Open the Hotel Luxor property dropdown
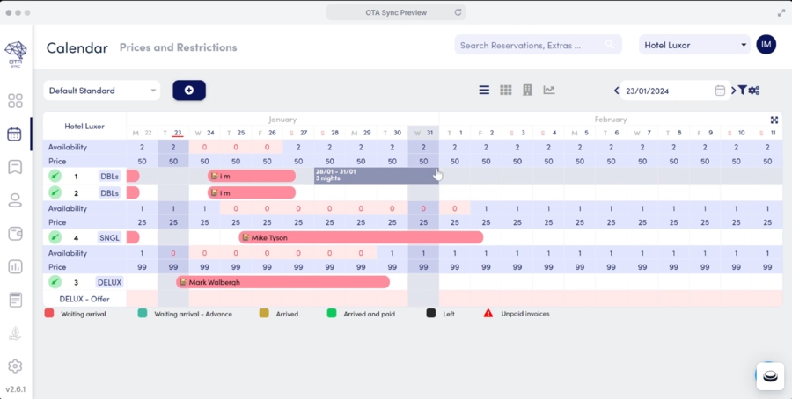This screenshot has width=792, height=399. (x=694, y=45)
